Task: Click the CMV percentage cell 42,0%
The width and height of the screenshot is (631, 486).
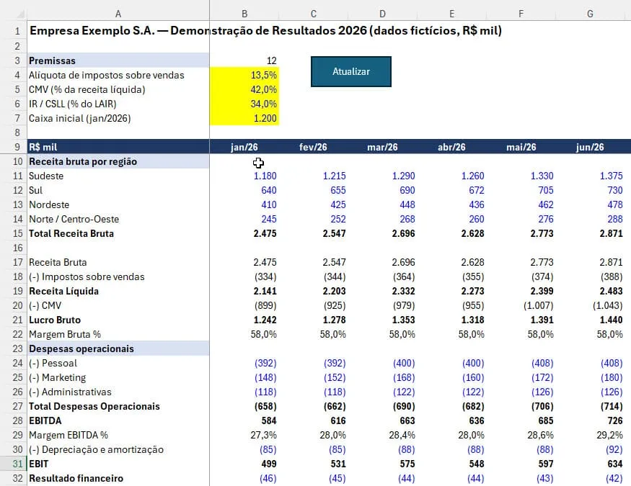Action: [x=244, y=89]
